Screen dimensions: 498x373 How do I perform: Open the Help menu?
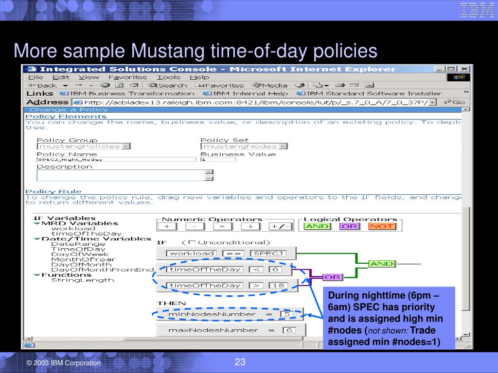199,77
